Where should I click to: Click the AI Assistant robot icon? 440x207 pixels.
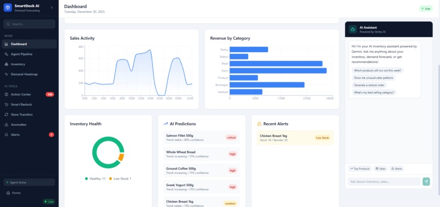tap(353, 29)
